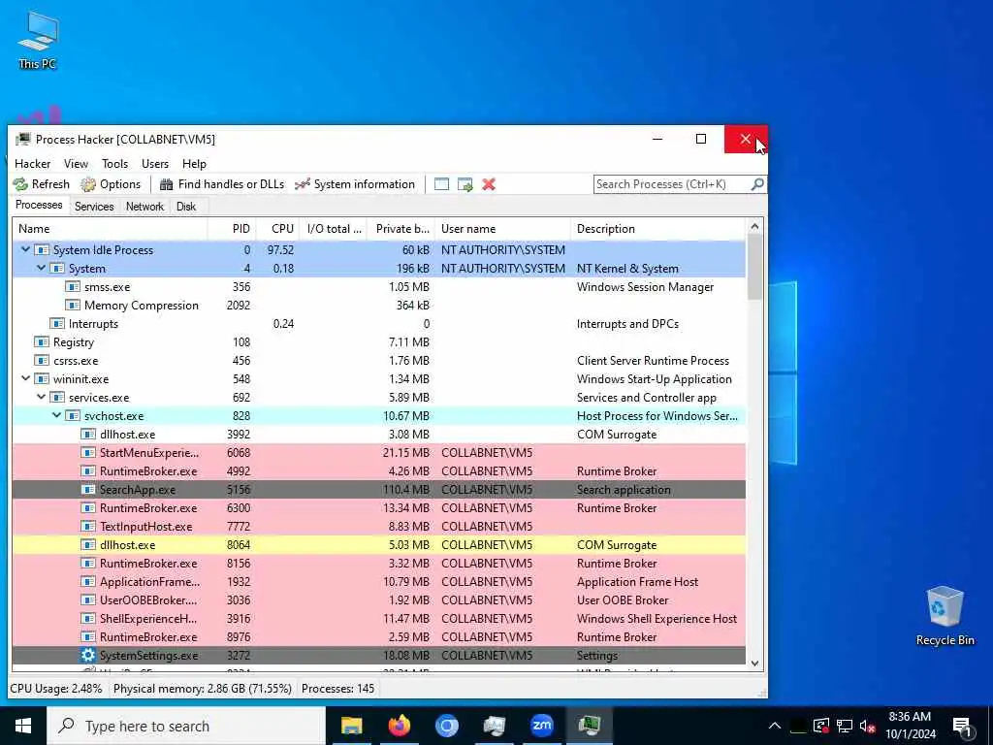Open Zoom from the taskbar

point(541,726)
